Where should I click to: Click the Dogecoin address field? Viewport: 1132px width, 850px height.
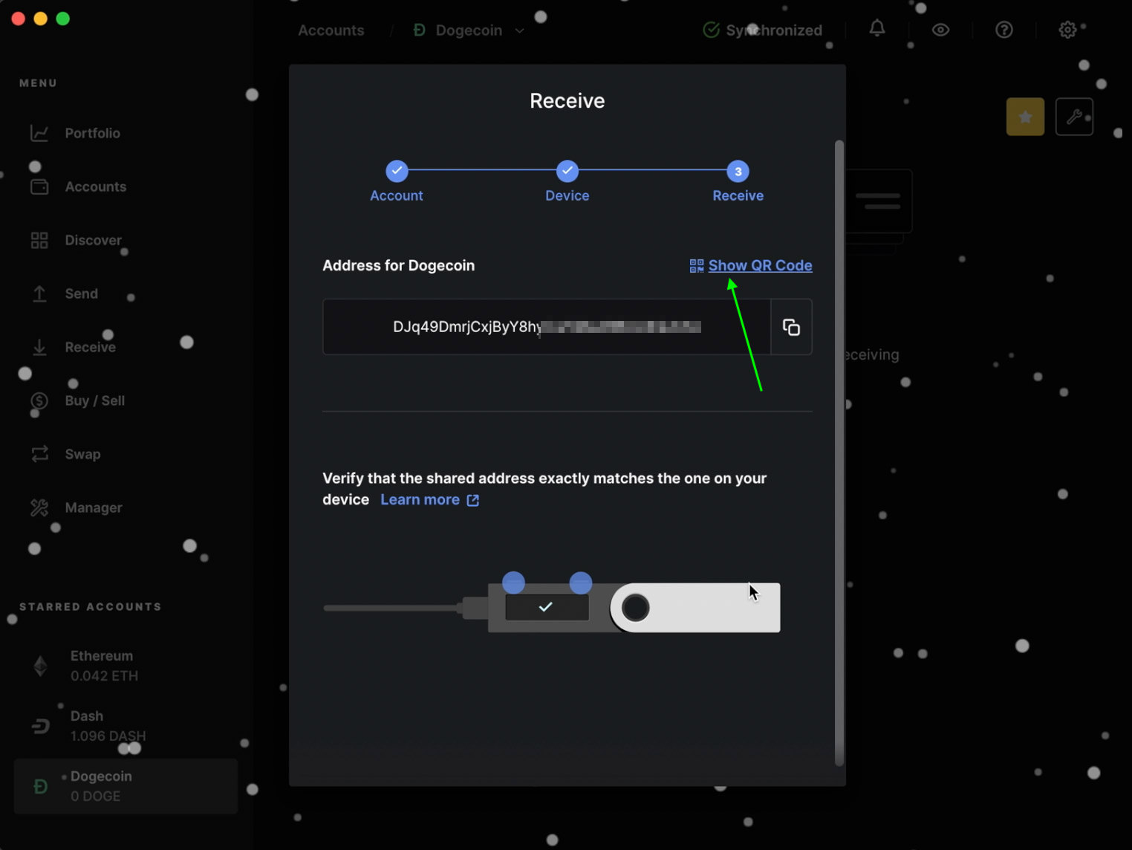pos(547,327)
